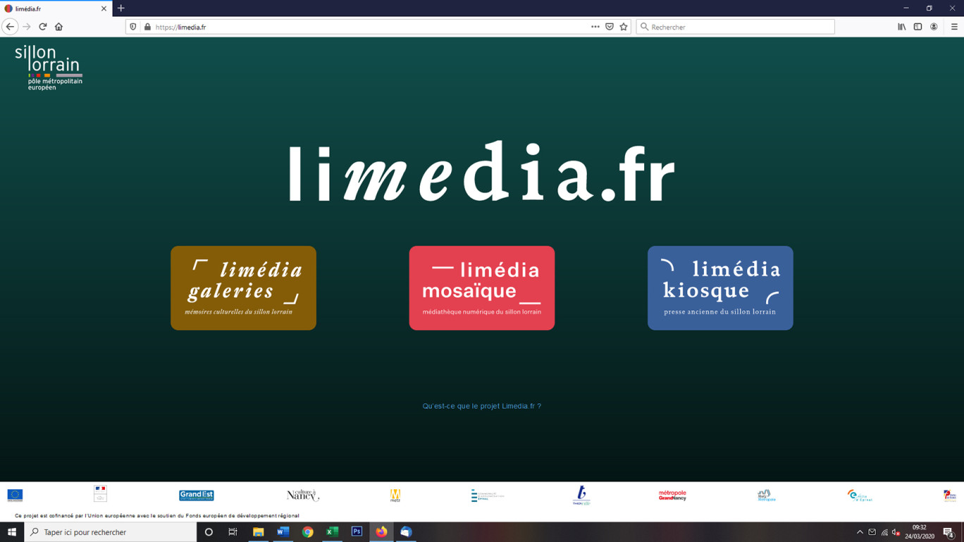Go back with browser back arrow
Viewport: 964px width, 542px height.
[x=10, y=27]
